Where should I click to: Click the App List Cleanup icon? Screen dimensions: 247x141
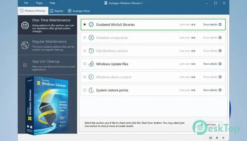pyautogui.click(x=25, y=65)
